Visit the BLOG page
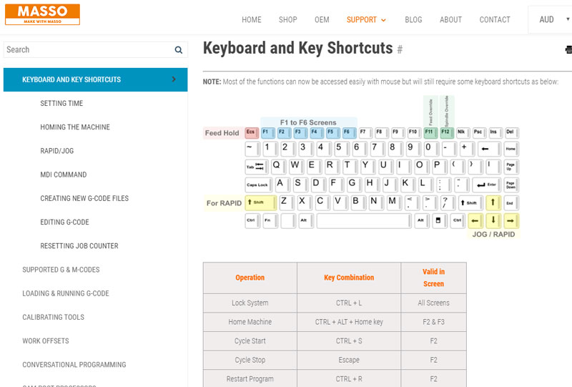The height and width of the screenshot is (387, 572). [x=414, y=20]
